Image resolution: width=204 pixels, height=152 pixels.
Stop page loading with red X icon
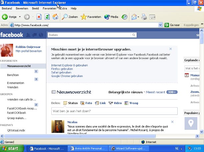(39, 17)
